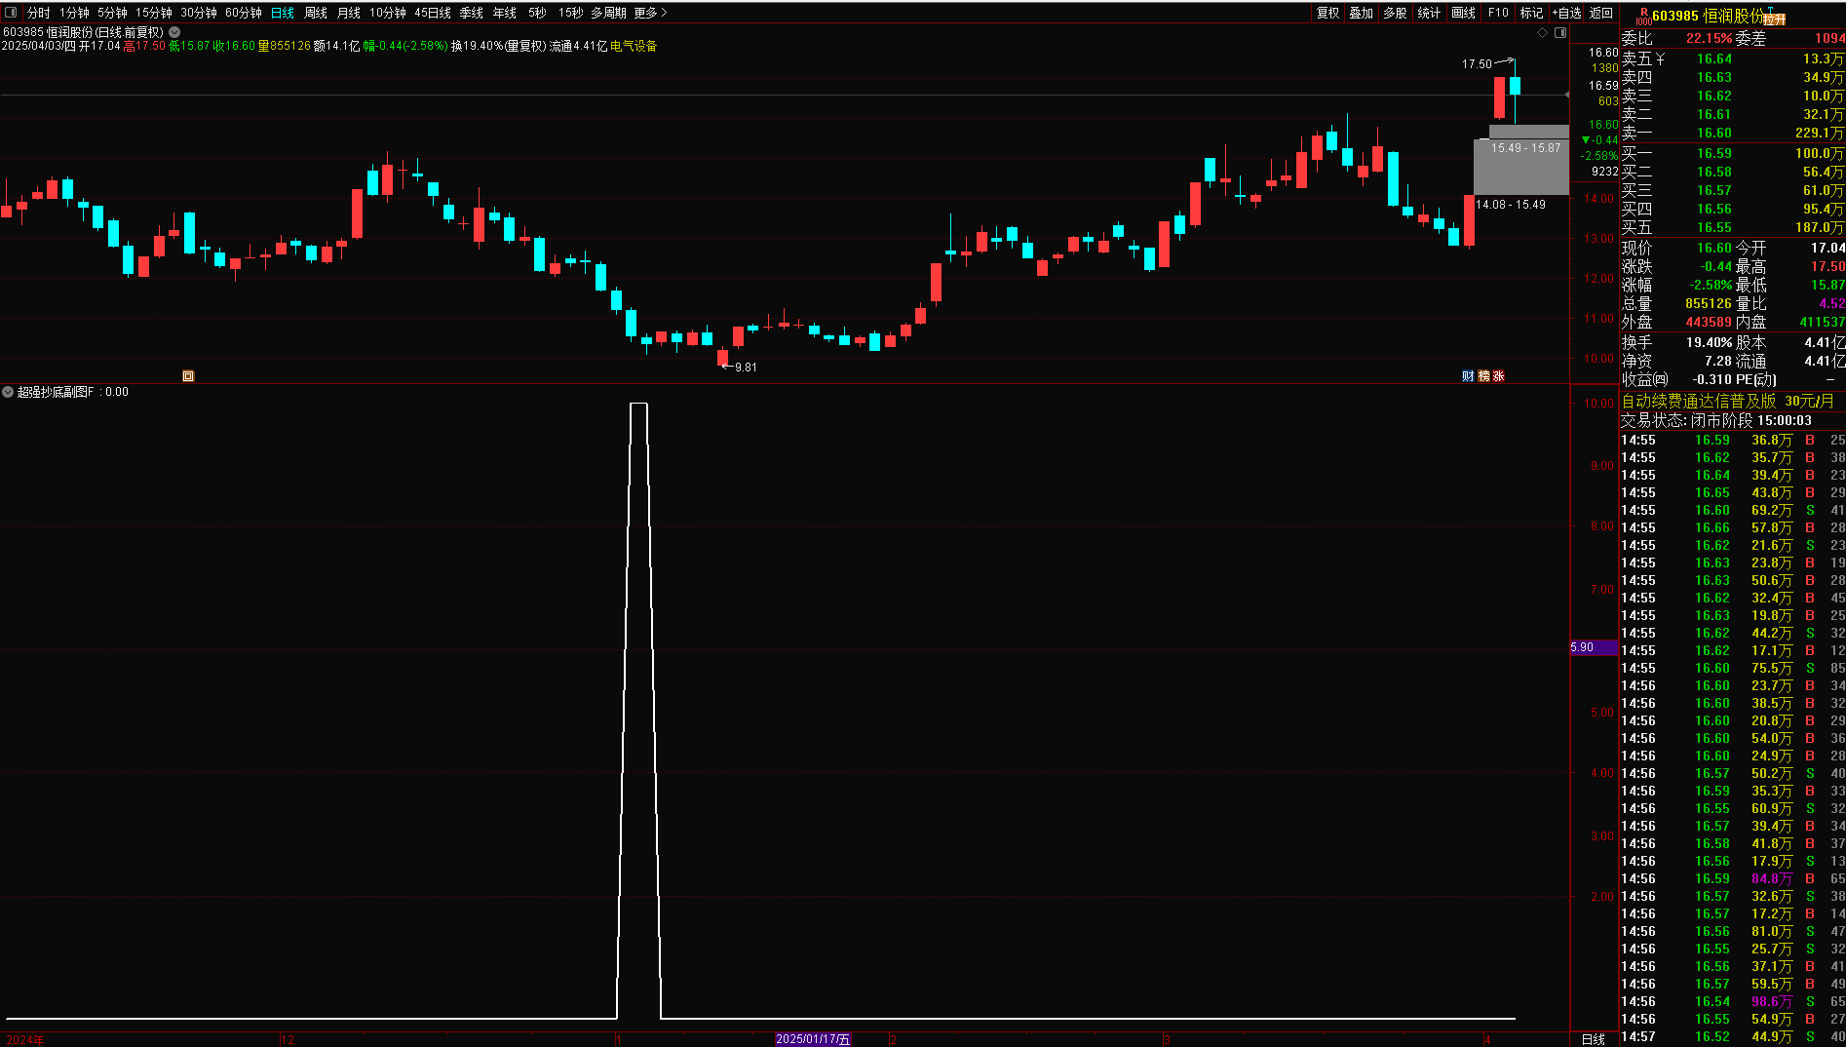Viewport: 1846px width, 1047px height.
Task: Click the +自选 add to watchlist button
Action: click(1567, 13)
